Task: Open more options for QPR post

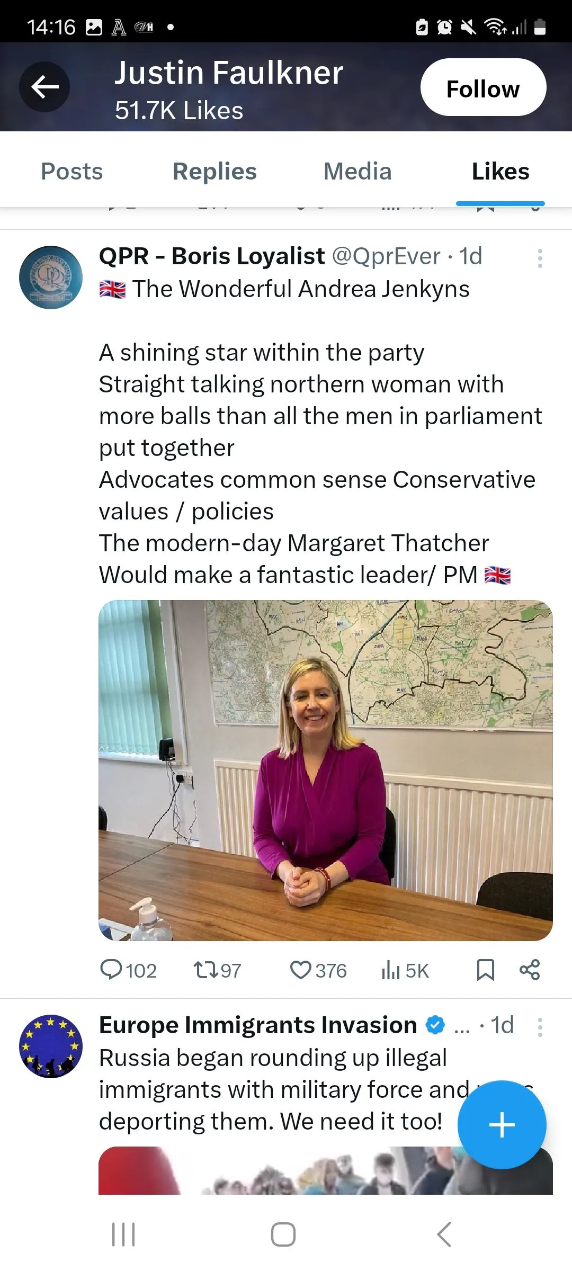Action: click(540, 258)
